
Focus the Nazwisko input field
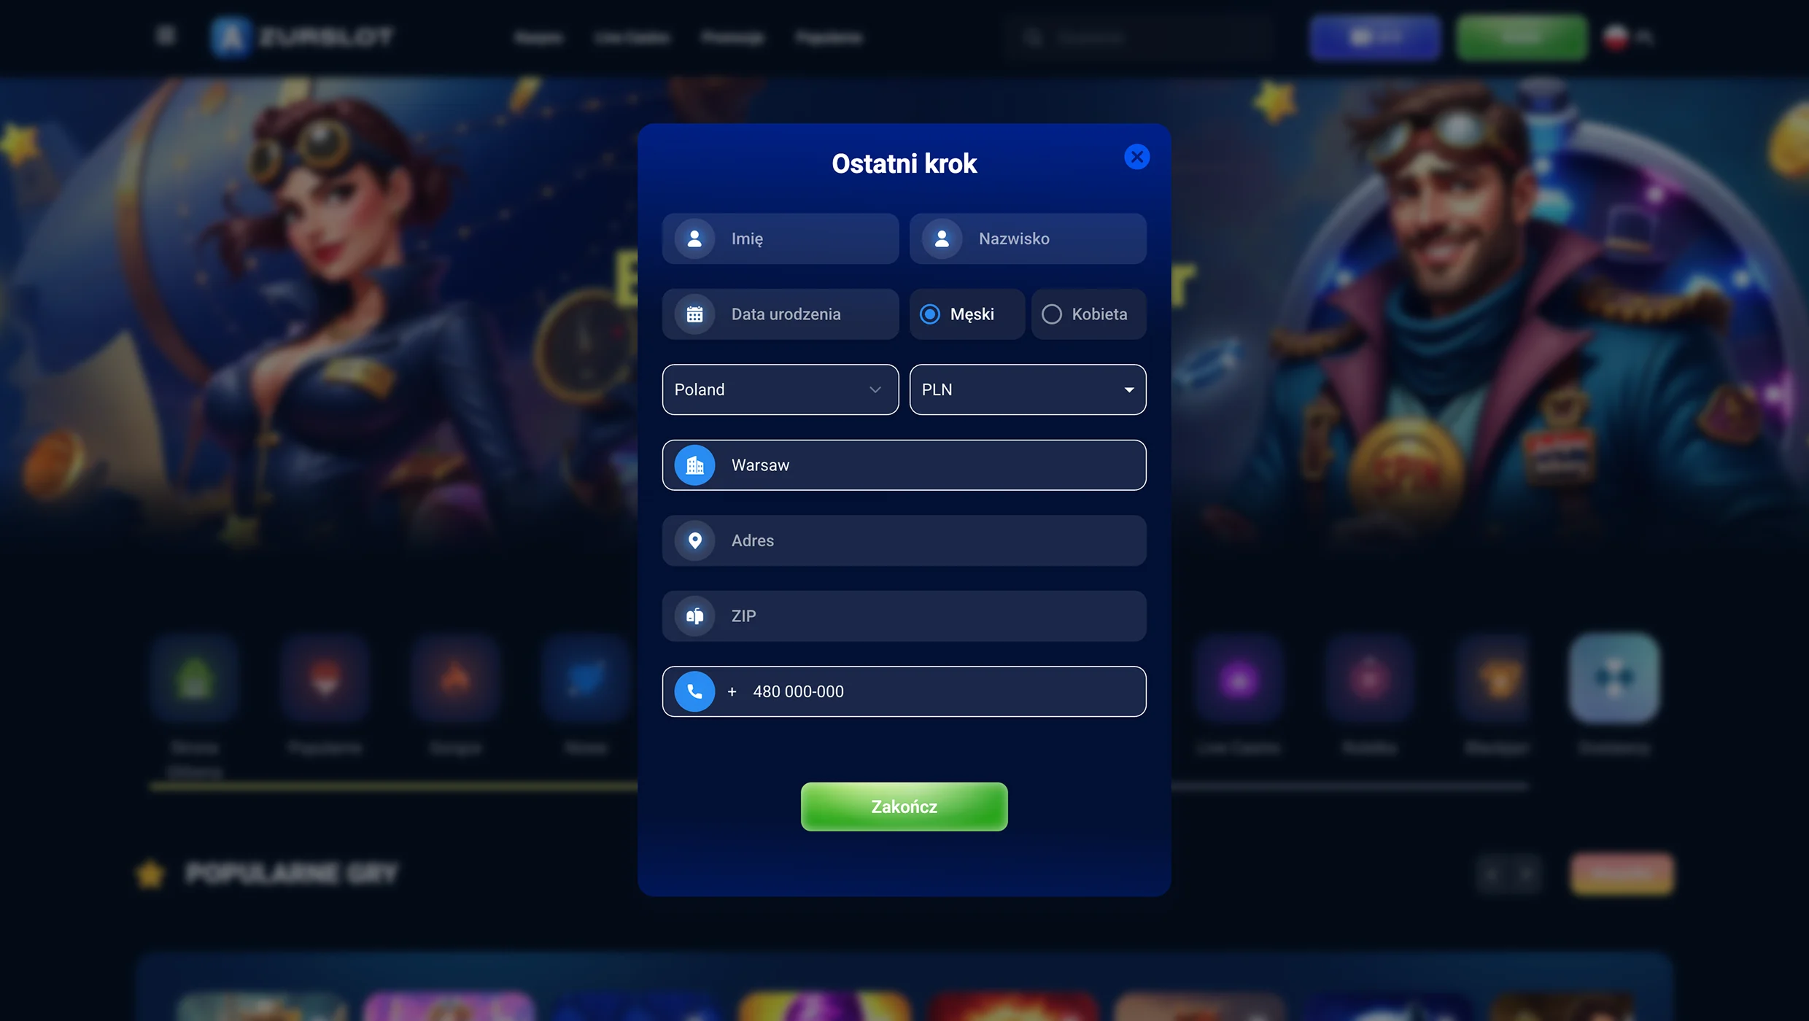coord(1027,238)
